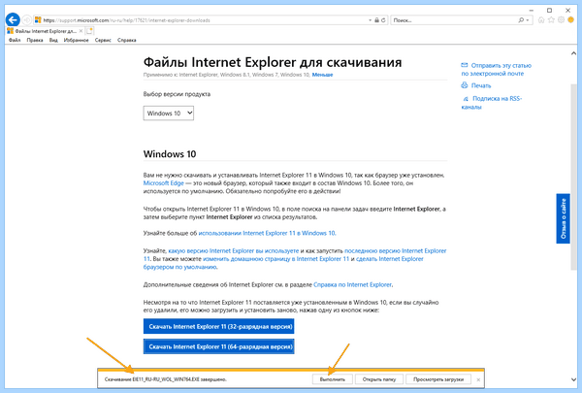582x393 pixels.
Task: Maximize the browser window
Action: click(549, 11)
